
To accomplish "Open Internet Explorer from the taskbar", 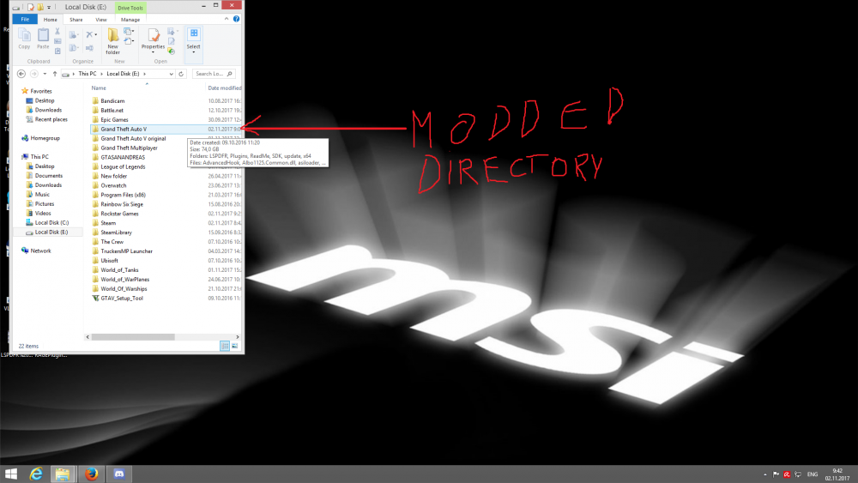I will click(x=36, y=474).
